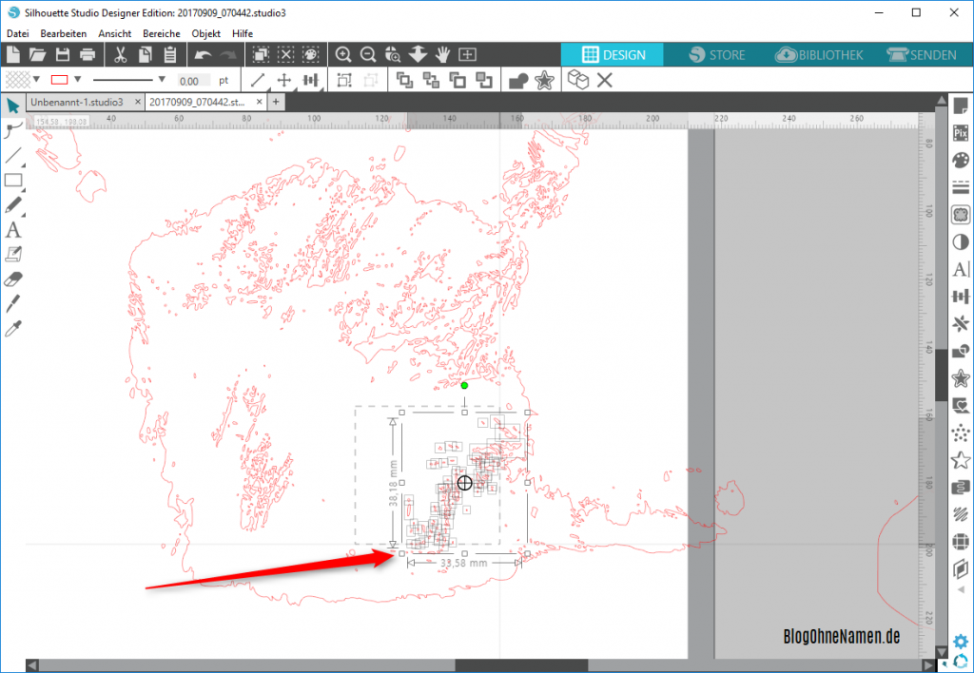Add a new document tab with plus

click(276, 101)
